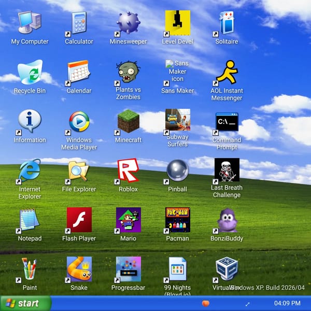Open the Recycle Bin
311x311 pixels.
(x=30, y=72)
